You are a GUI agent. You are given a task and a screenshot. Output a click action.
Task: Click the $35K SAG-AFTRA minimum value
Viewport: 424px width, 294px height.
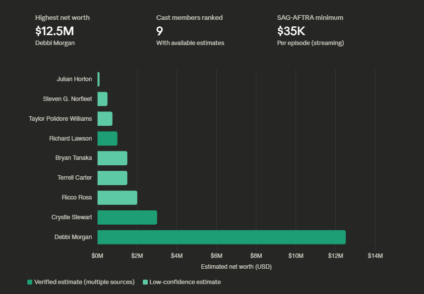291,31
